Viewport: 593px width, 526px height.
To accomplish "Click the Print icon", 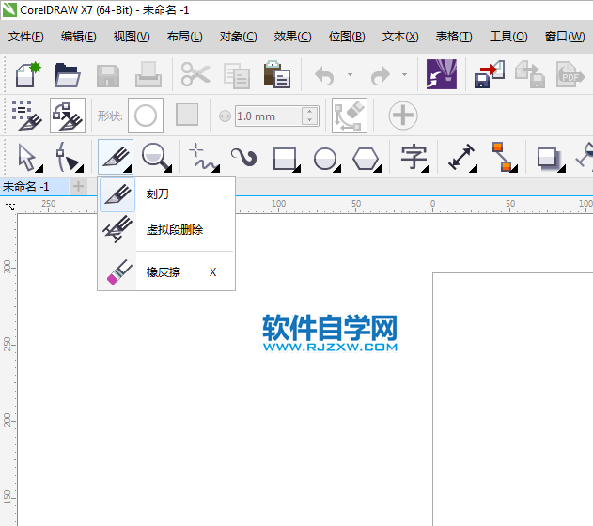I will 148,74.
